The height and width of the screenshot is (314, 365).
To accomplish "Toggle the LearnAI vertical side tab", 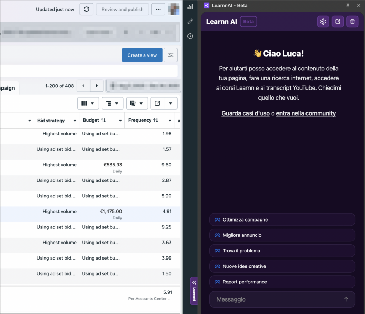I will coord(194,291).
